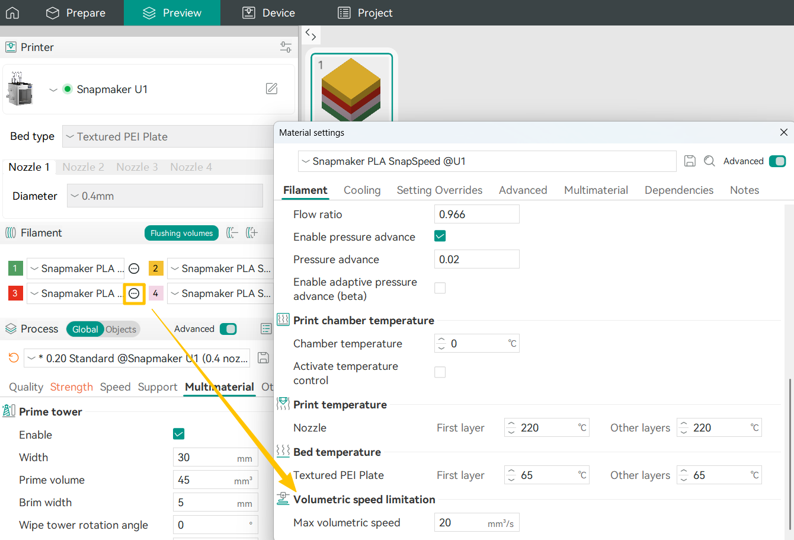The width and height of the screenshot is (794, 540).
Task: Click the collapse sidebar arrows icon
Action: 310,34
